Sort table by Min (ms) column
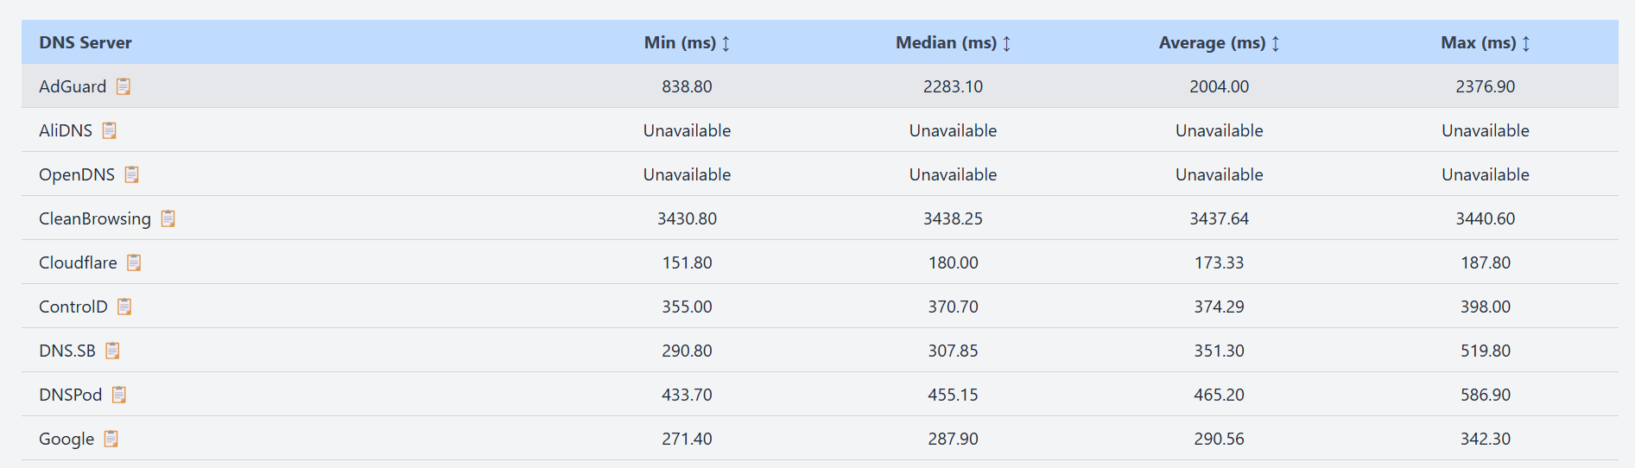 (x=726, y=43)
